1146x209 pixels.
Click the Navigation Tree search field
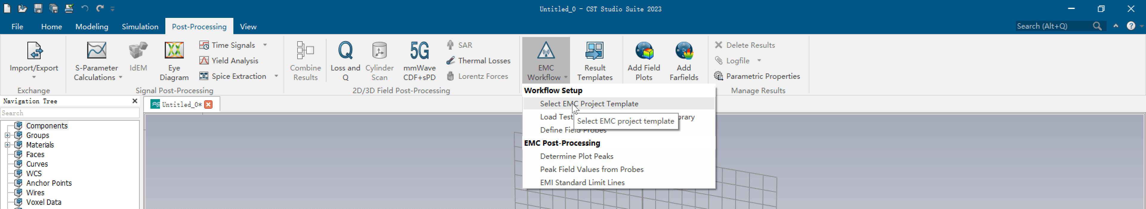(70, 113)
